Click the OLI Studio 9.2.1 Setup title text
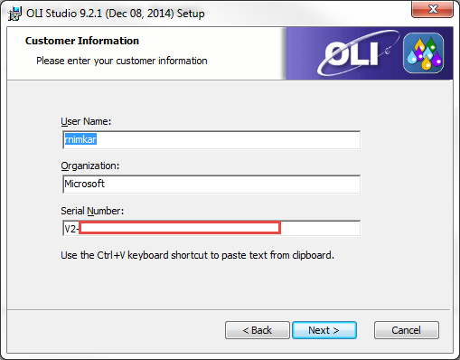The height and width of the screenshot is (360, 460). [x=116, y=14]
